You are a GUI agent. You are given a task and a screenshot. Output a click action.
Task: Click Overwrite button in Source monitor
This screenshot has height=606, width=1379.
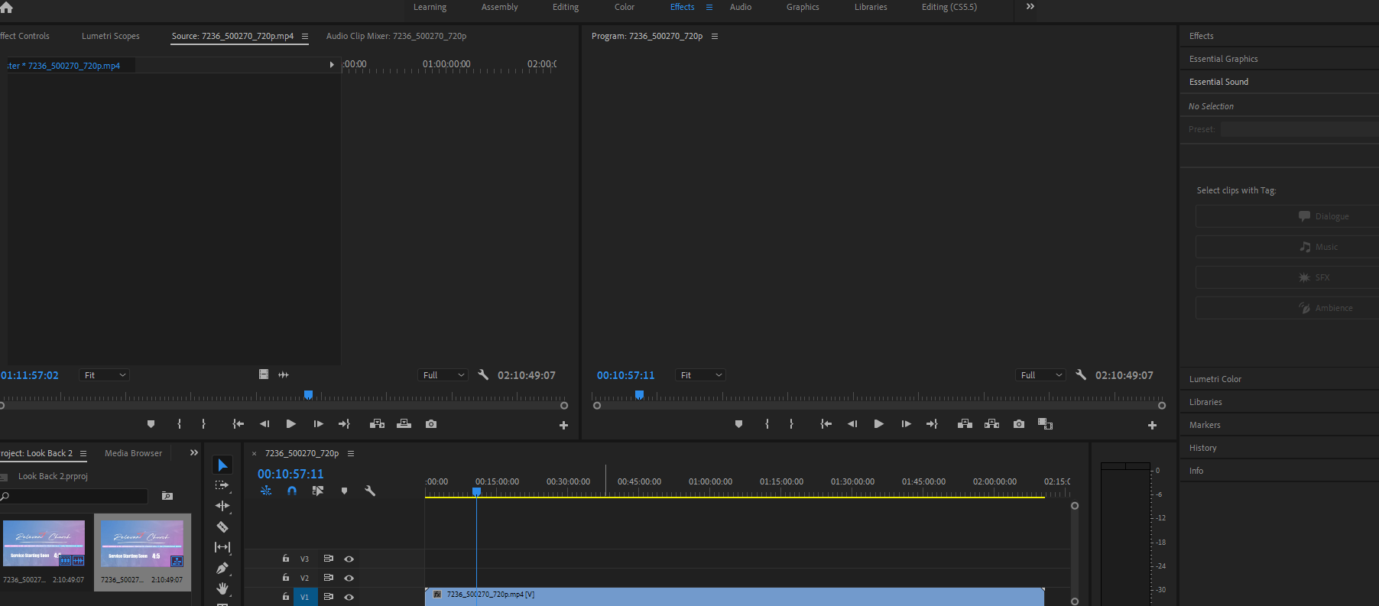(404, 424)
